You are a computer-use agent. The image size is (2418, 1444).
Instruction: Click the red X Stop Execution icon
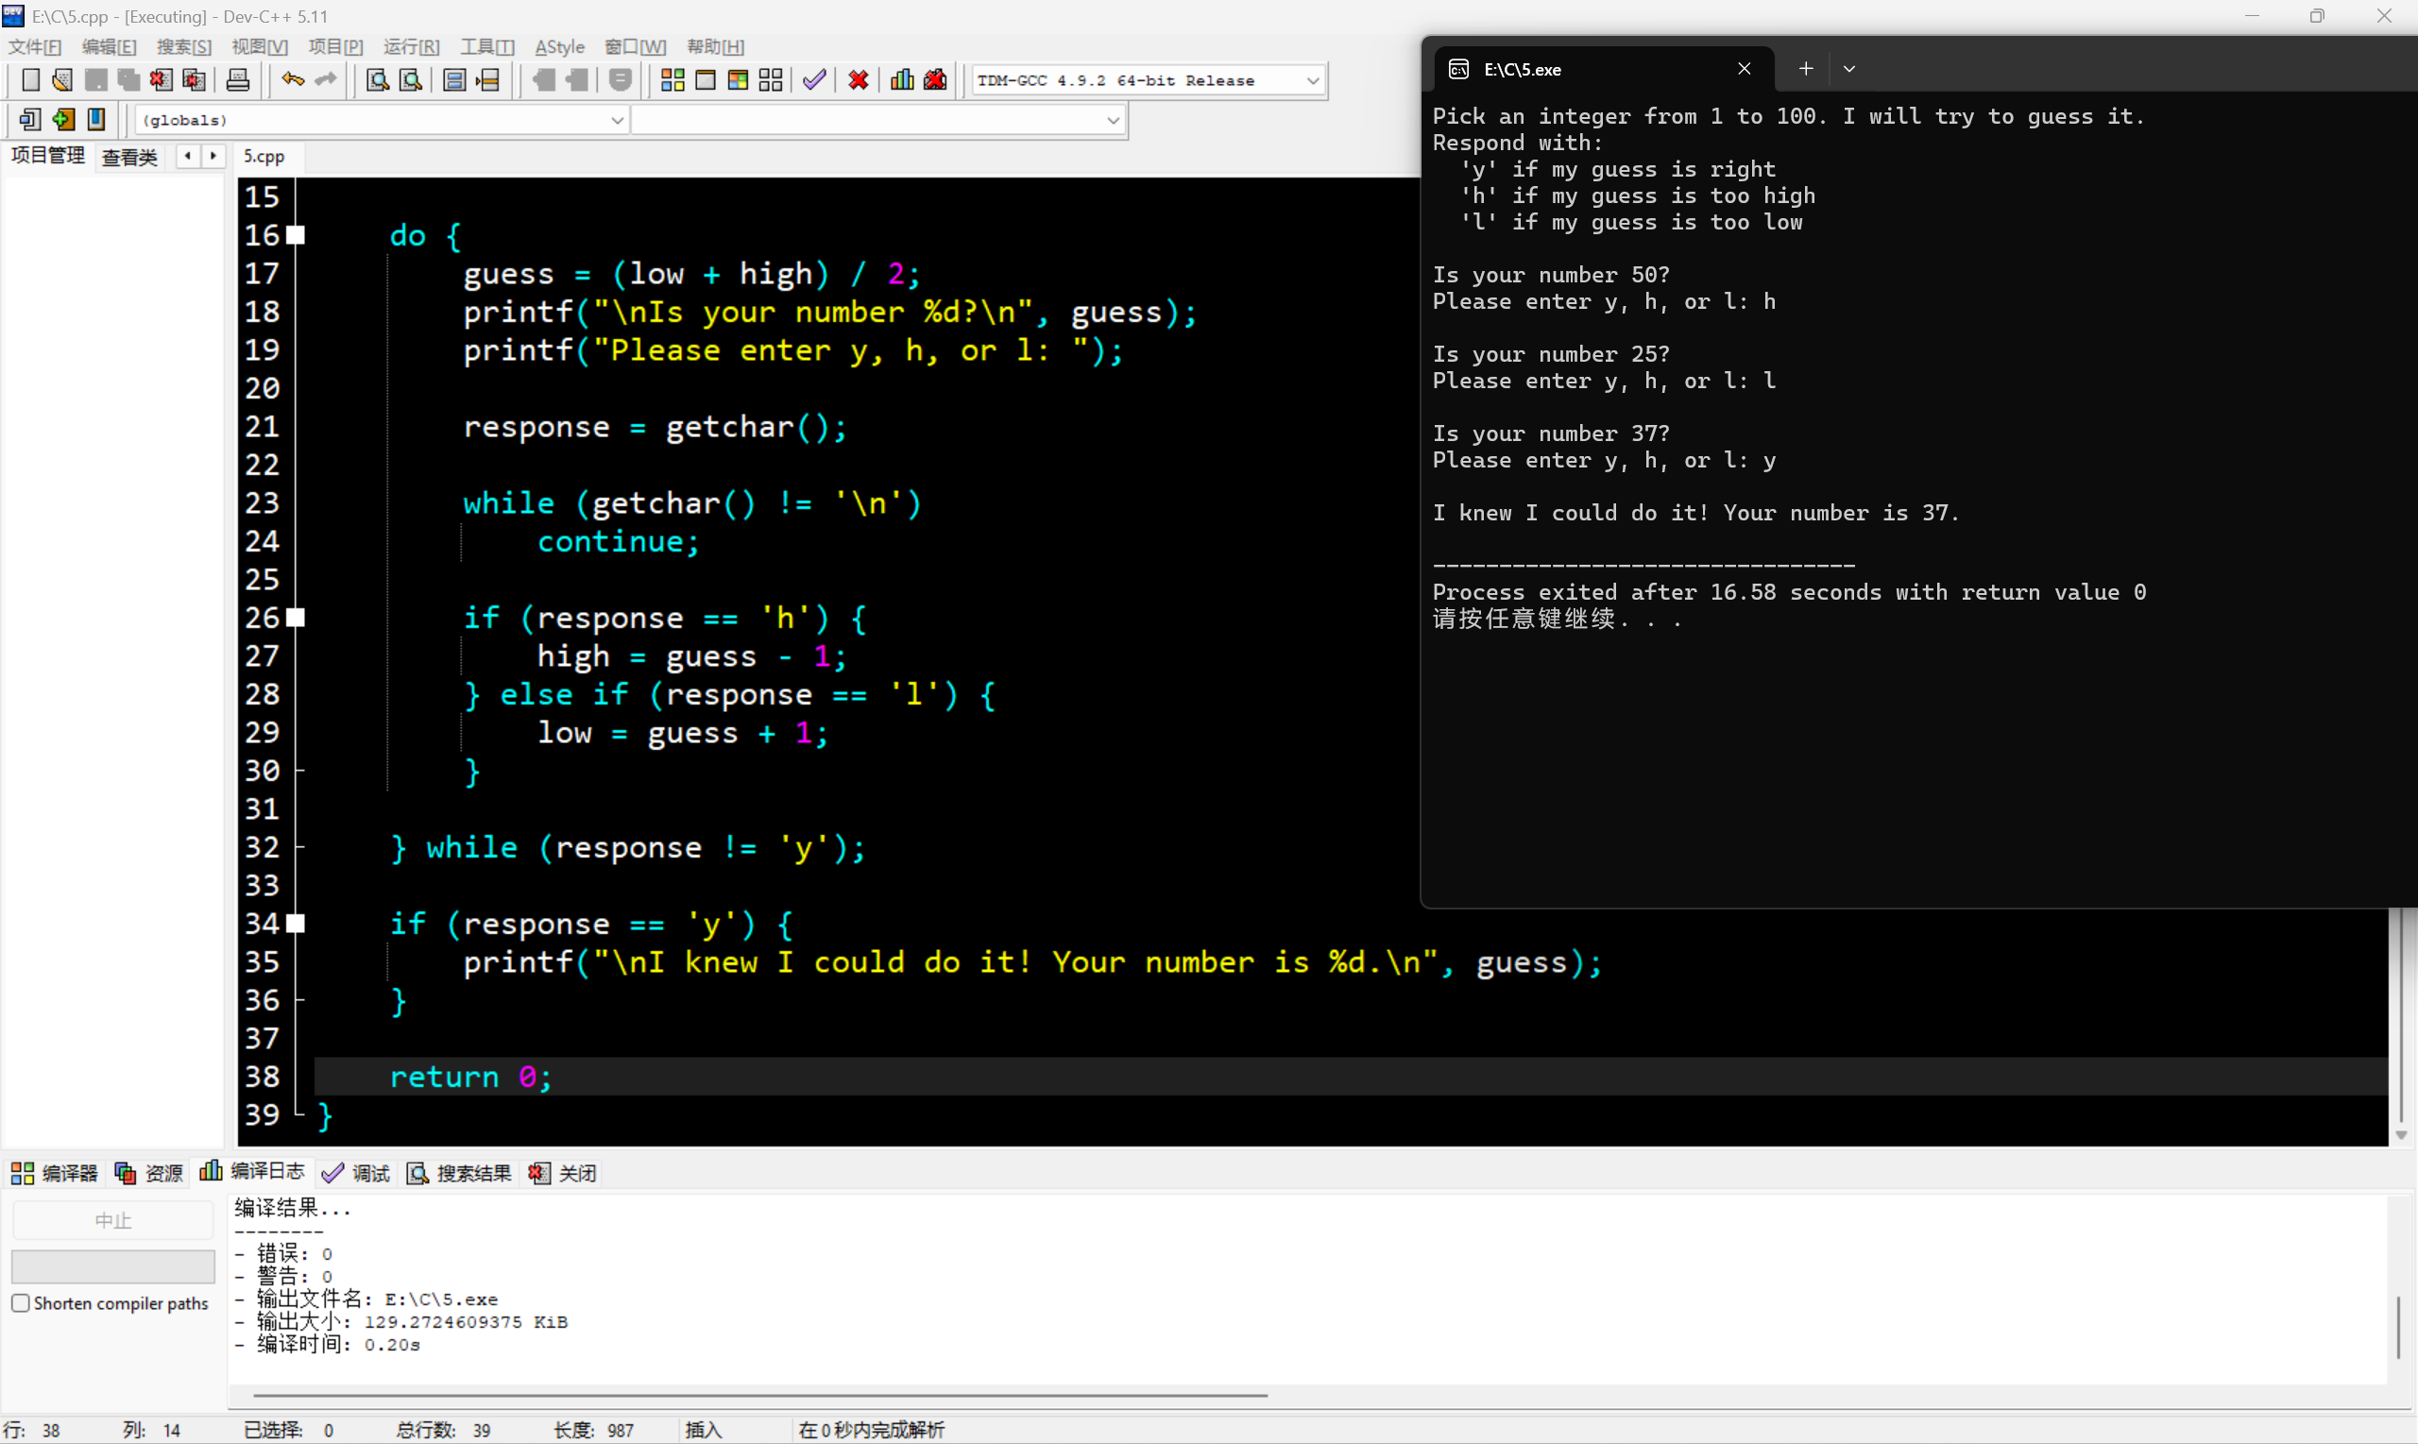859,81
